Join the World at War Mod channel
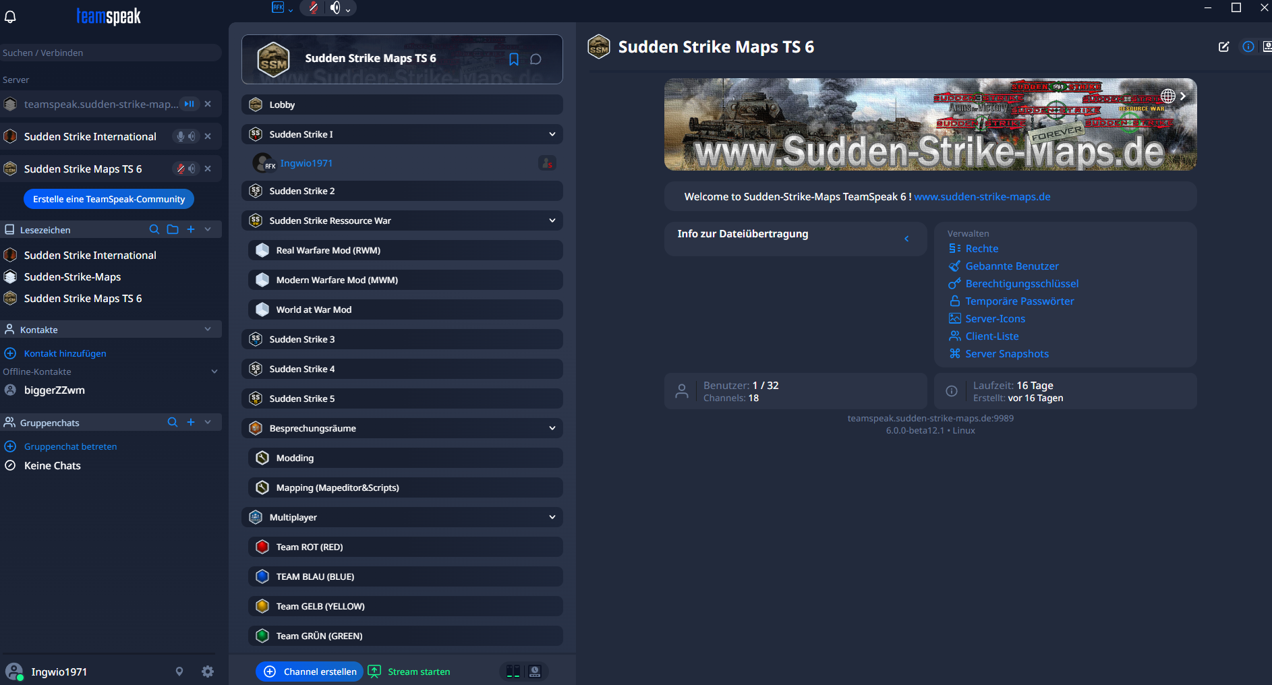 point(405,309)
